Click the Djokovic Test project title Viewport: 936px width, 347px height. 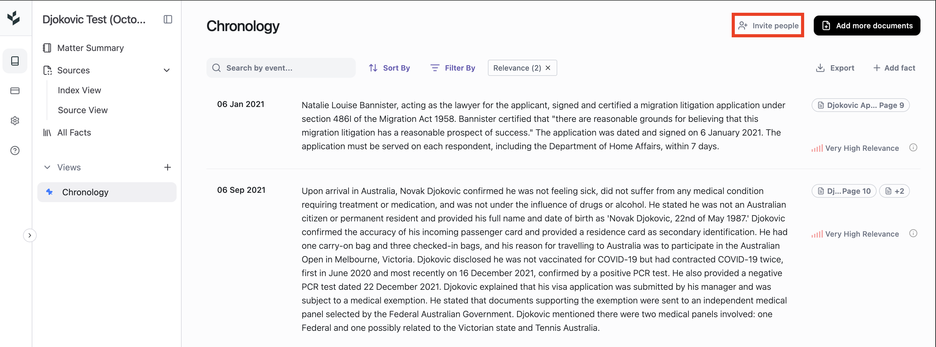pos(94,19)
